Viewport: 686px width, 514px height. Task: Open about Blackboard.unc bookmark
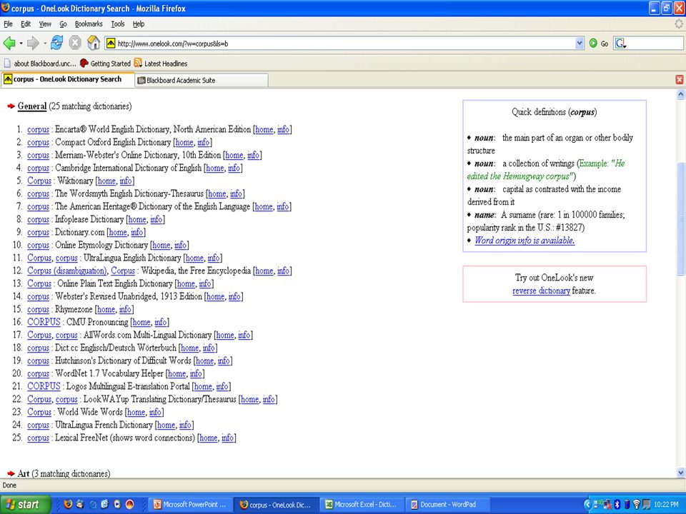click(x=40, y=64)
